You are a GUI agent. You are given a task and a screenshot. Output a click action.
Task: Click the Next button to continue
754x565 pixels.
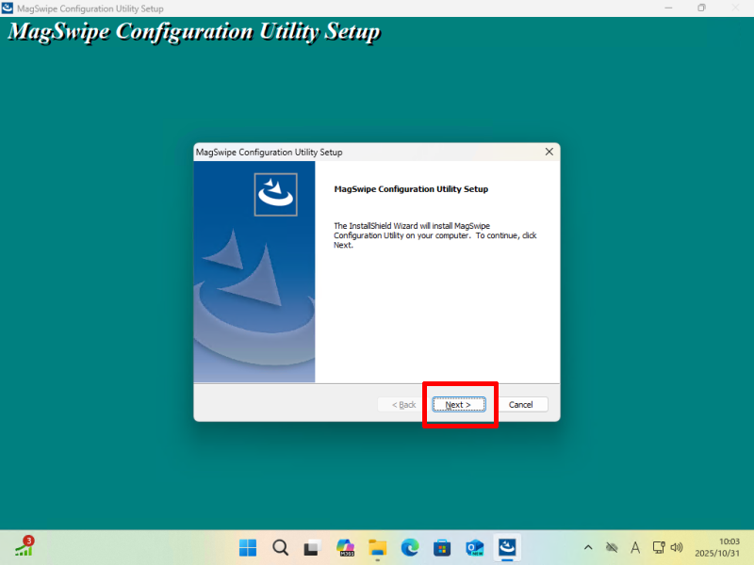(458, 404)
